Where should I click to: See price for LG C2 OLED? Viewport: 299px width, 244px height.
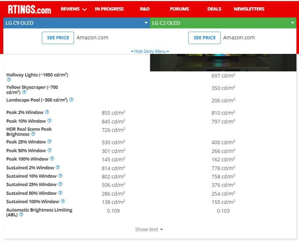pyautogui.click(x=204, y=38)
